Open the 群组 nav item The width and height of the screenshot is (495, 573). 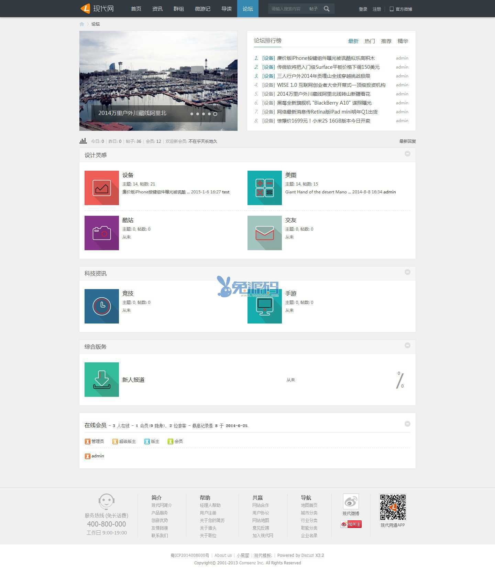179,9
